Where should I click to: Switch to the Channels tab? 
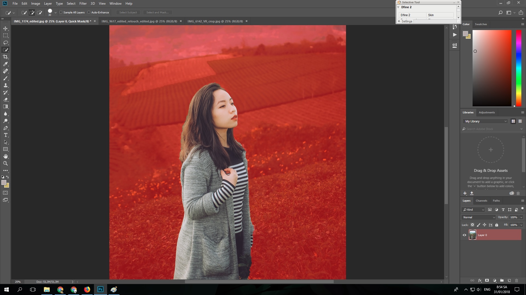481,200
